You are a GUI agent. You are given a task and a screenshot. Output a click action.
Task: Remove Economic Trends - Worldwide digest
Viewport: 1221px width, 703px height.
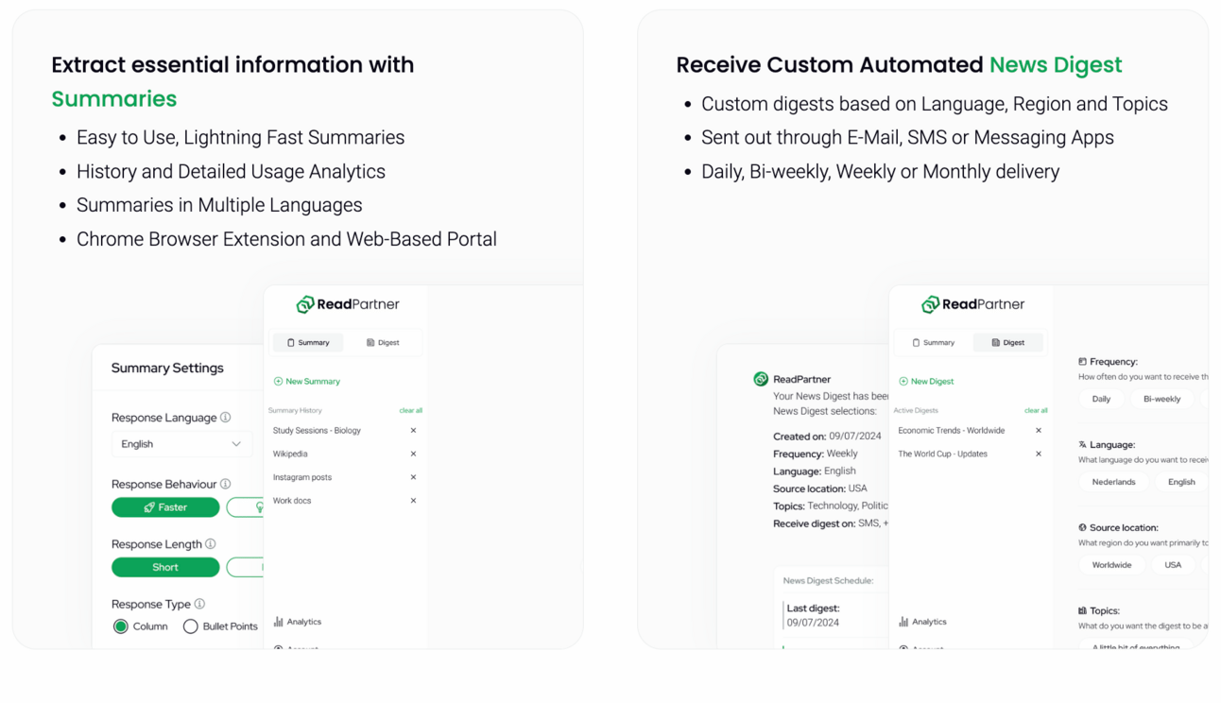(1039, 431)
